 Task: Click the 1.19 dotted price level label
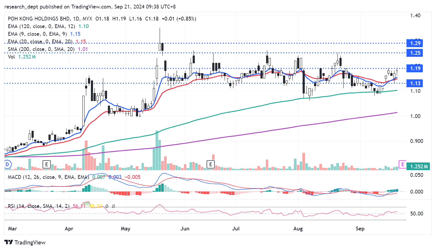click(415, 69)
